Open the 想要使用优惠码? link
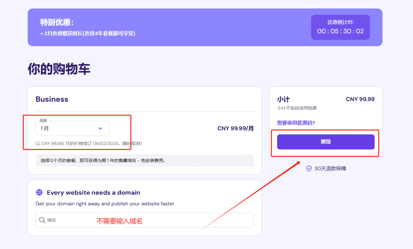 tap(296, 123)
